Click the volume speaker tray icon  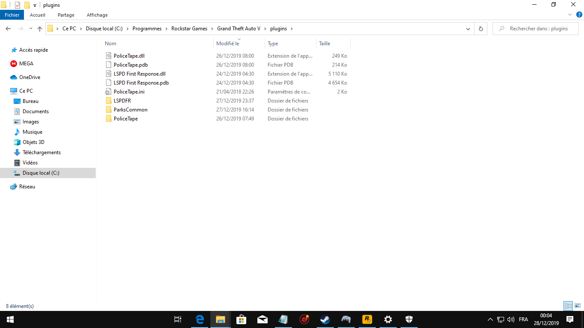[x=510, y=319]
